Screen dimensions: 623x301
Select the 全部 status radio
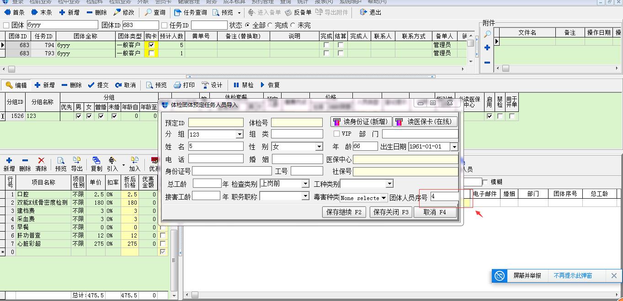[x=248, y=25]
